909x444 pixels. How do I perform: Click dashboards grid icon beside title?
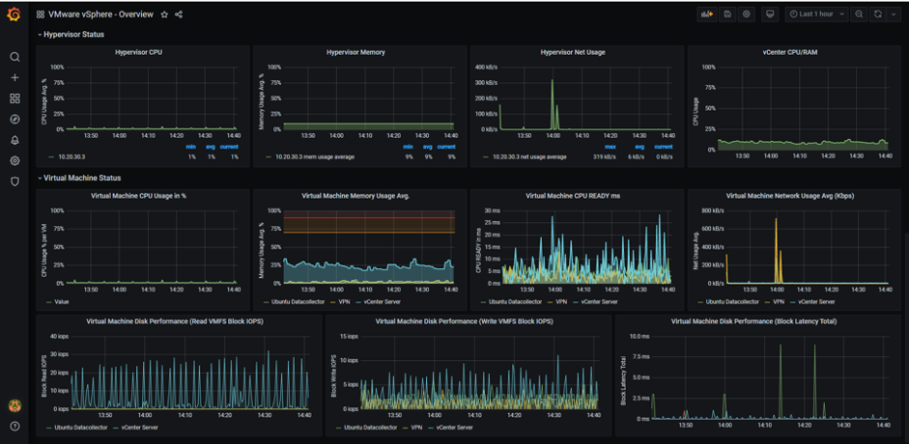(x=40, y=14)
